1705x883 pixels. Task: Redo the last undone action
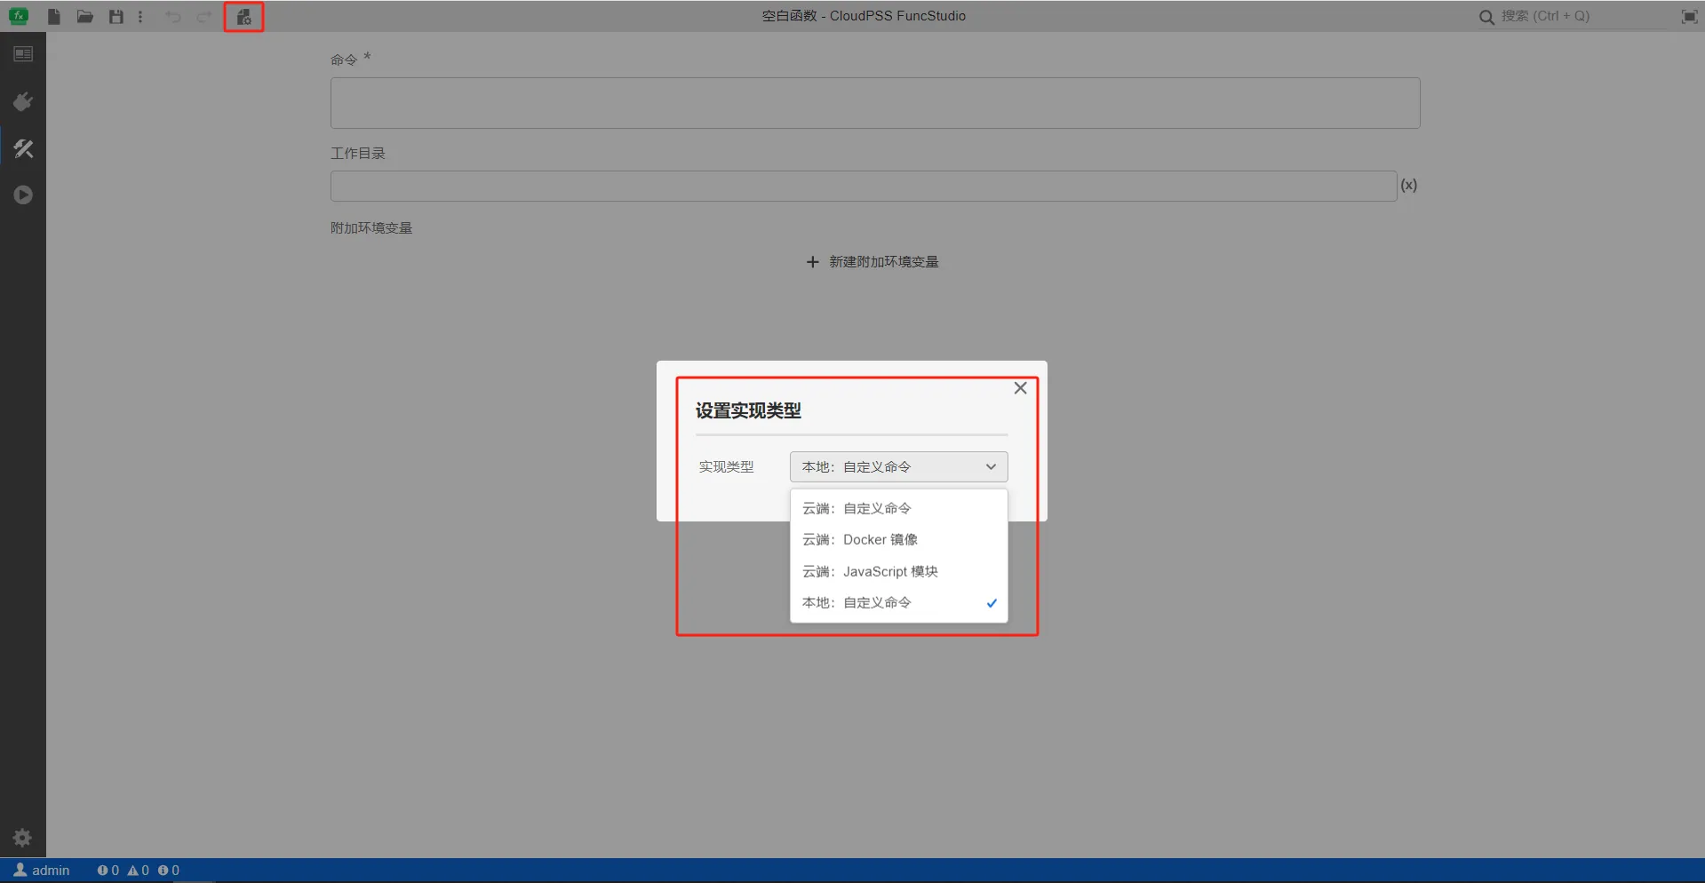(203, 17)
